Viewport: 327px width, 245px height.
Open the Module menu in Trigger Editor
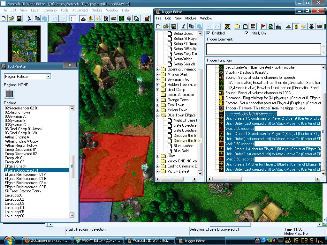tap(191, 18)
